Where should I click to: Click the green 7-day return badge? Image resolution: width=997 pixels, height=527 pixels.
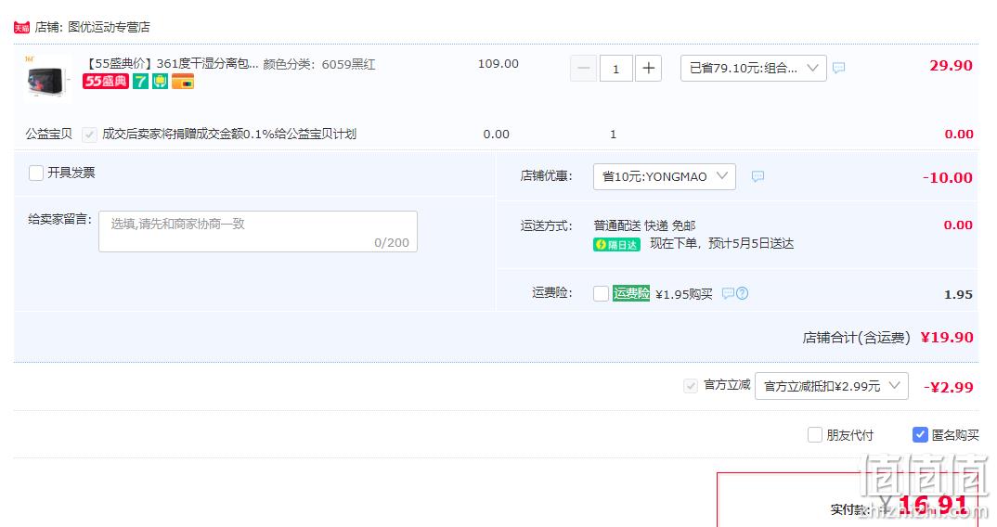(140, 82)
